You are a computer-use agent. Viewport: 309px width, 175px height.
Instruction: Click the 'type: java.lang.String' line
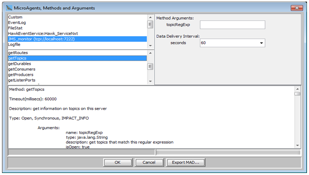(87, 137)
